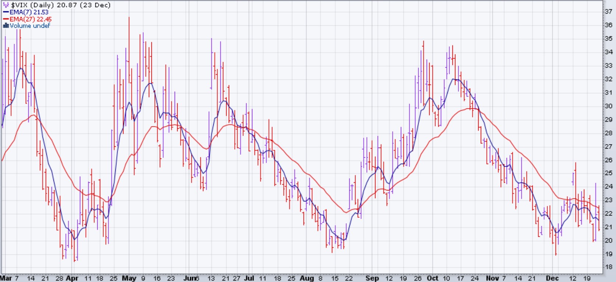Click the Nov label on the date axis
This screenshot has width=616, height=282.
coord(492,278)
